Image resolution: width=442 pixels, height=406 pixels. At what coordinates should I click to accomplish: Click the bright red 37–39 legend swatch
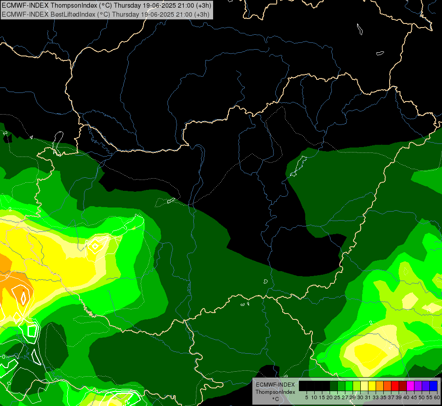(395, 386)
